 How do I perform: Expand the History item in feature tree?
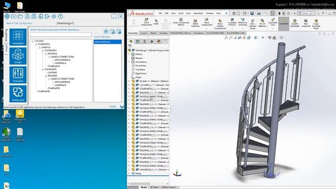click(129, 54)
